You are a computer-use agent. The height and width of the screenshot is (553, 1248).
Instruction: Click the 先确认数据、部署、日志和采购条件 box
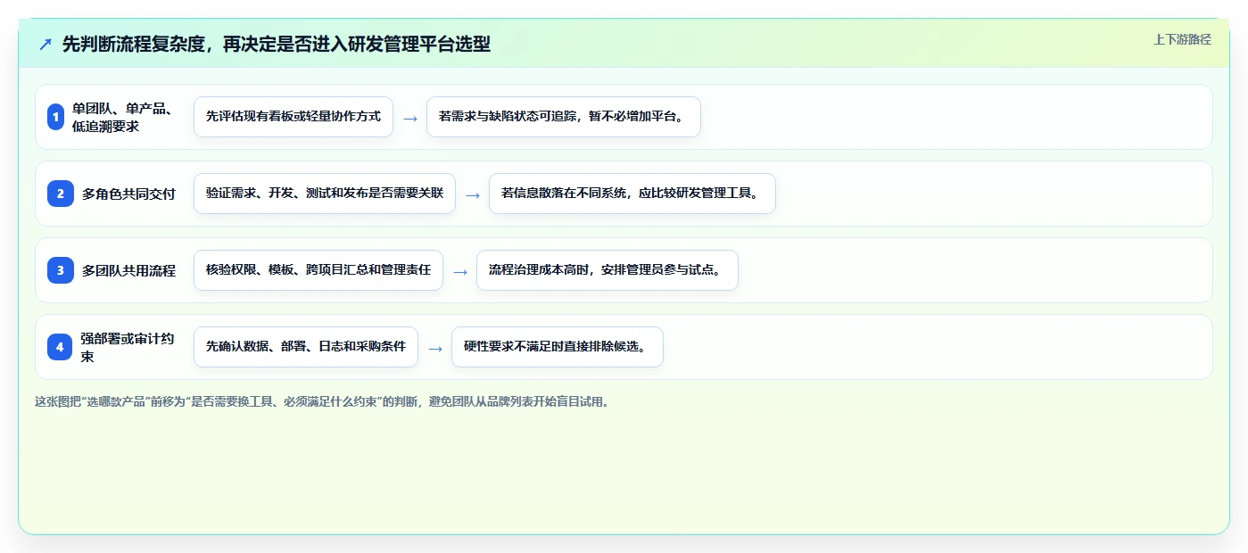[306, 347]
